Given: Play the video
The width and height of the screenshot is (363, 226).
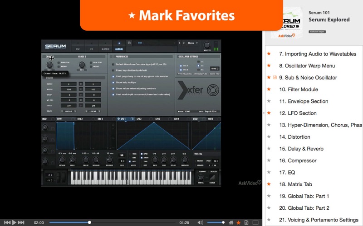Looking at the screenshot, I should point(14,222).
